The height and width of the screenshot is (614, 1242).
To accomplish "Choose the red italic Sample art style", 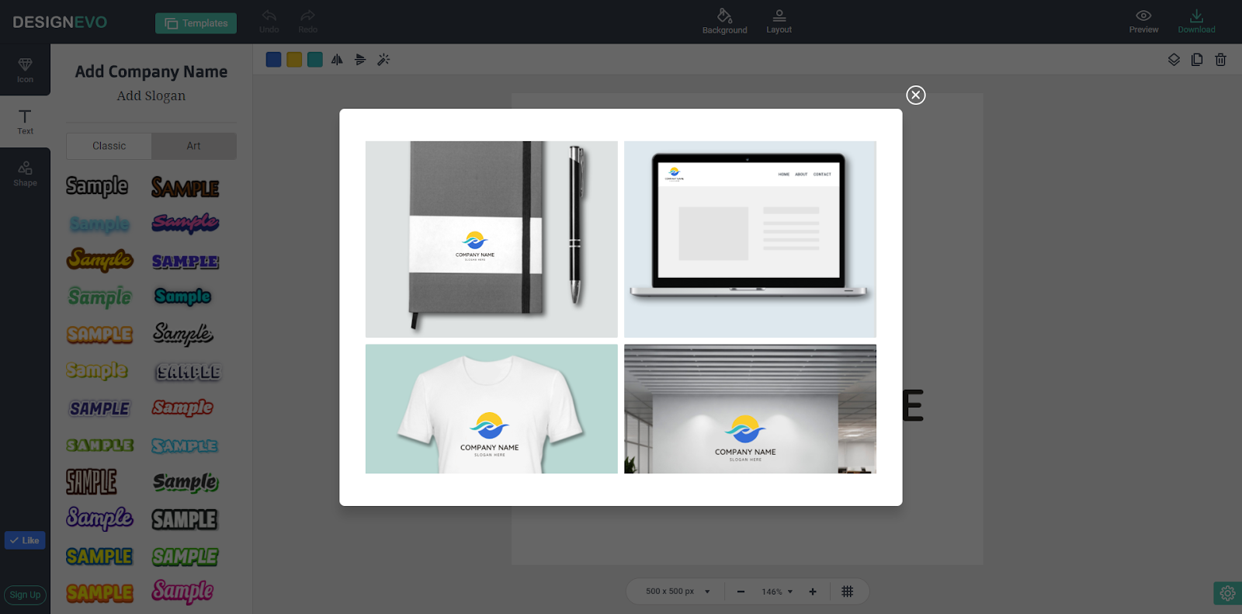I will pyautogui.click(x=182, y=408).
